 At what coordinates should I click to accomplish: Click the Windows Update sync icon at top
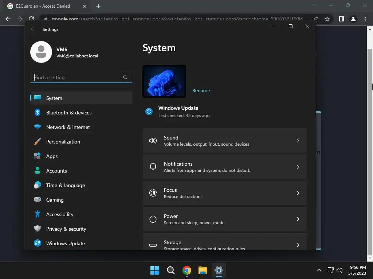click(149, 111)
